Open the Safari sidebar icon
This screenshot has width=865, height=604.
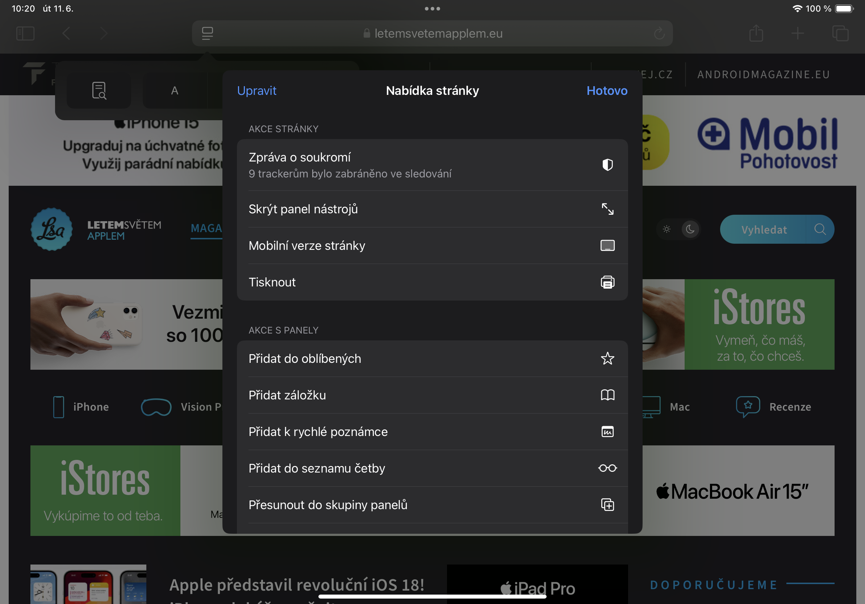pyautogui.click(x=25, y=33)
